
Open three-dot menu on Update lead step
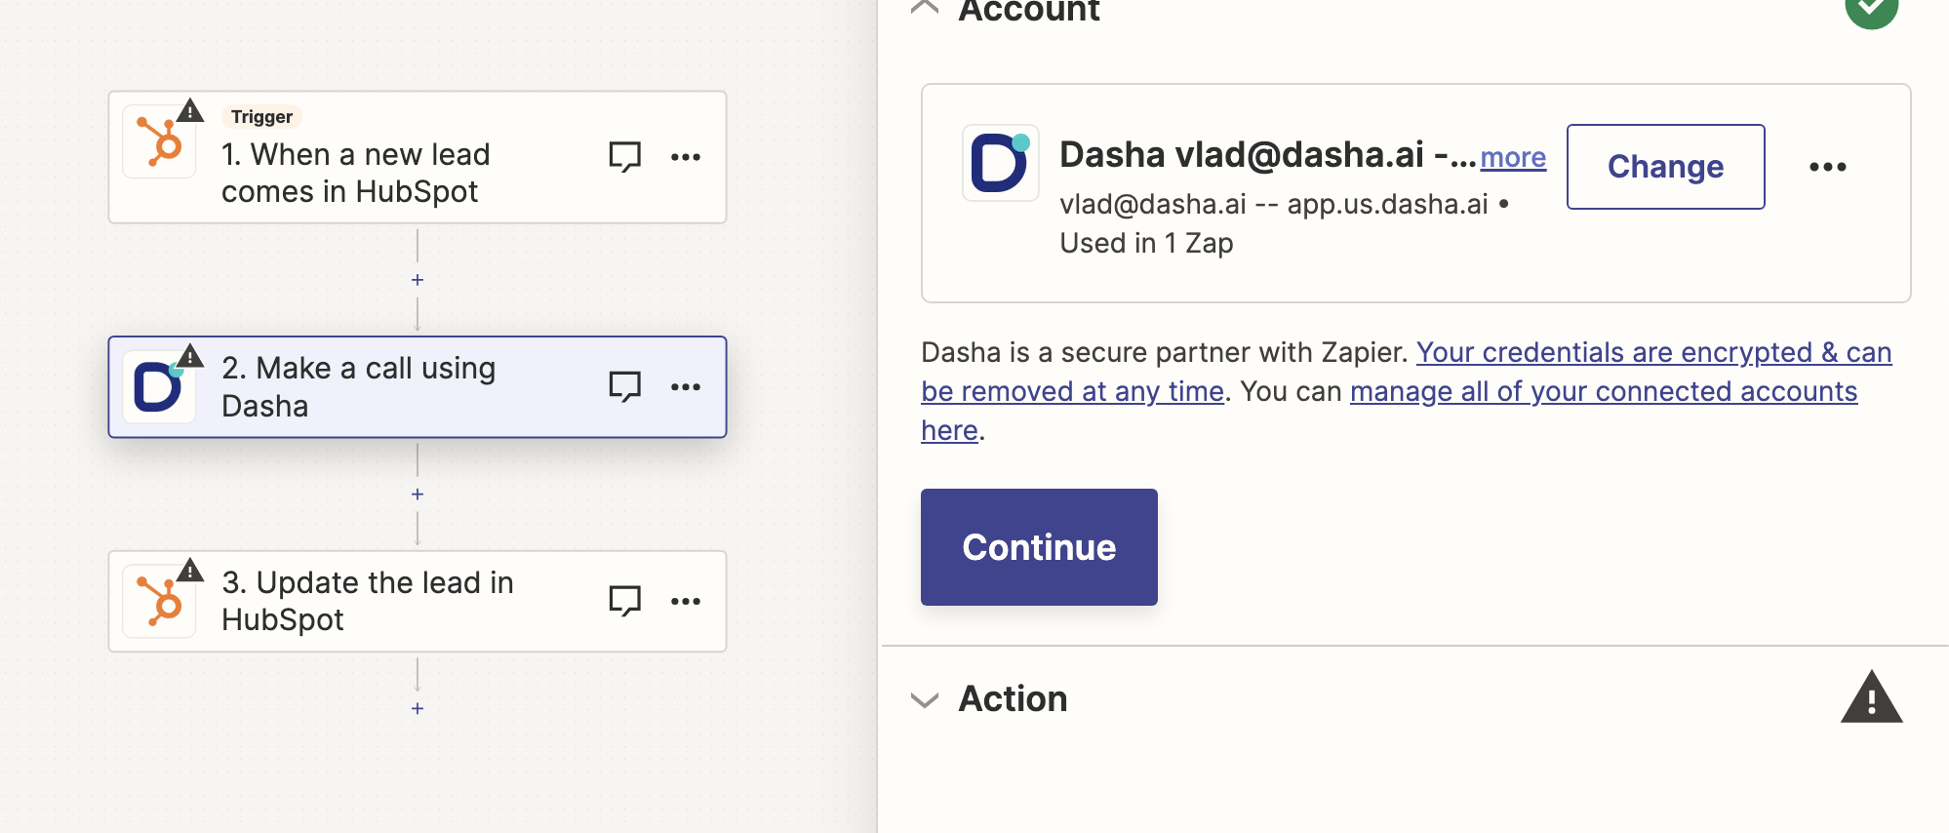pyautogui.click(x=686, y=601)
